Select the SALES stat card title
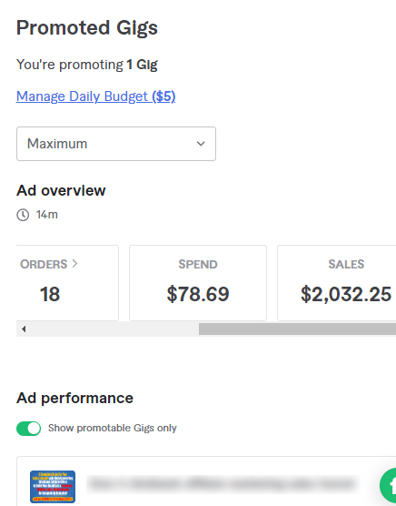The width and height of the screenshot is (396, 506). [346, 264]
